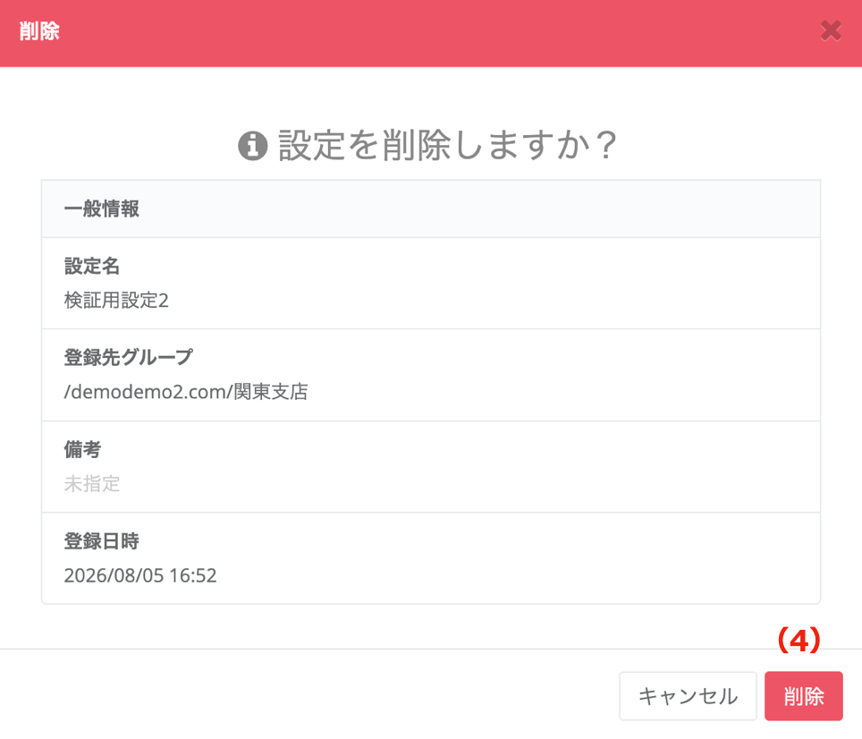Click the 削除 title in the dialog header
862x739 pixels.
pos(39,30)
